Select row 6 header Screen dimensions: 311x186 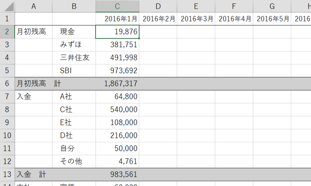pos(7,84)
